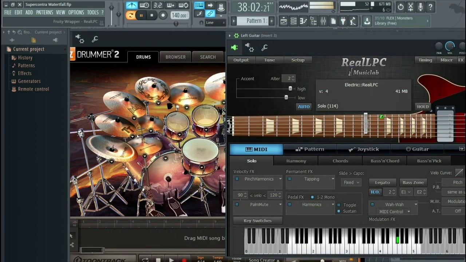Screen dimensions: 466x262
Task: Click the HOLD button on guitar
Action: point(423,107)
